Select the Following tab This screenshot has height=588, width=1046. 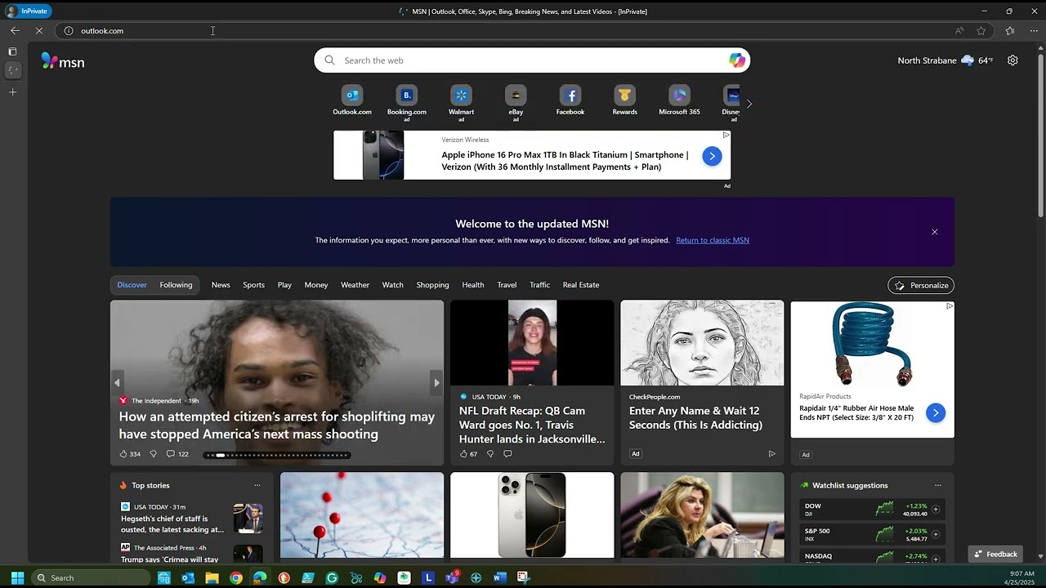tap(176, 285)
